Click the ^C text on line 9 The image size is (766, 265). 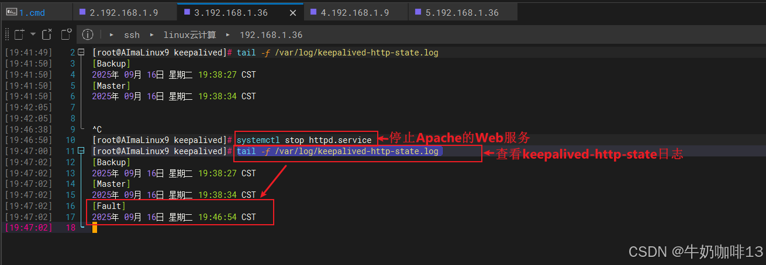pos(97,129)
